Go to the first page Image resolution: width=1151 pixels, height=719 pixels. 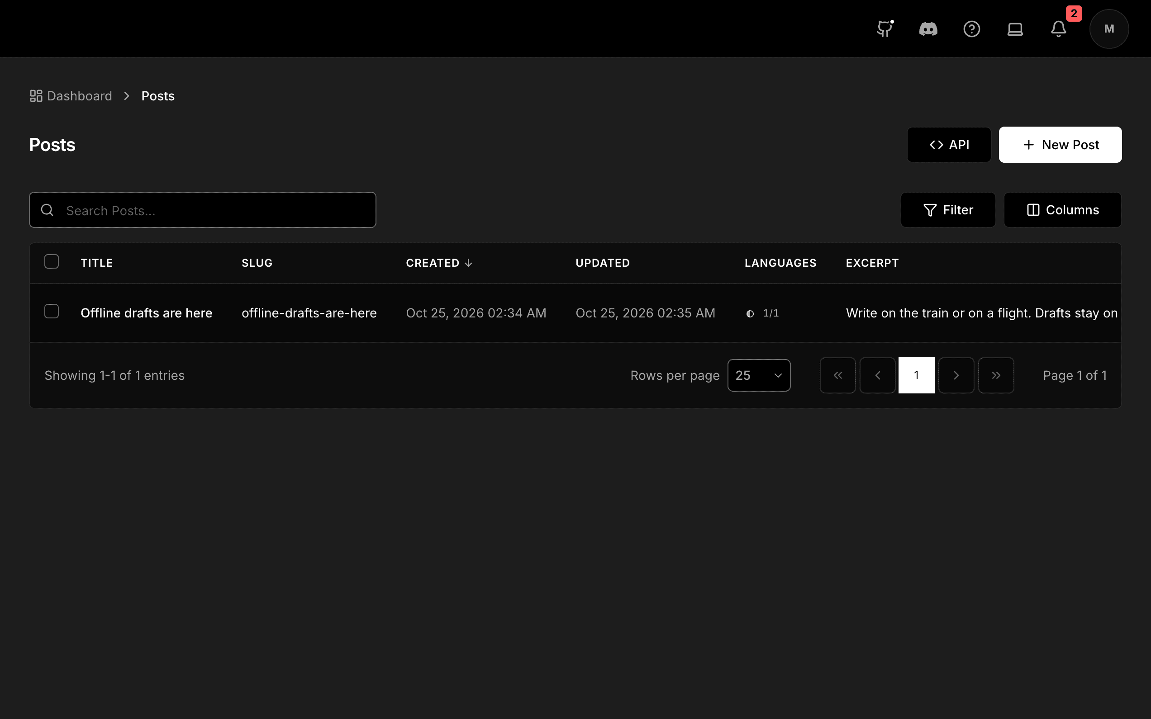837,375
